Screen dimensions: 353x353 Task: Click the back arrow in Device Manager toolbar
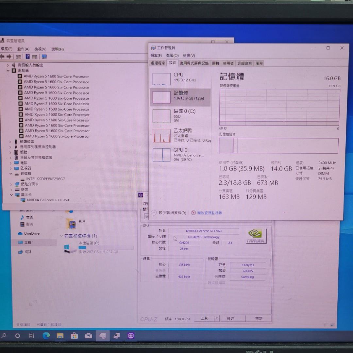pyautogui.click(x=2, y=57)
